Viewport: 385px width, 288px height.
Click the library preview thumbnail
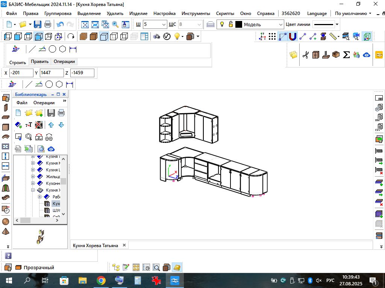(x=40, y=237)
